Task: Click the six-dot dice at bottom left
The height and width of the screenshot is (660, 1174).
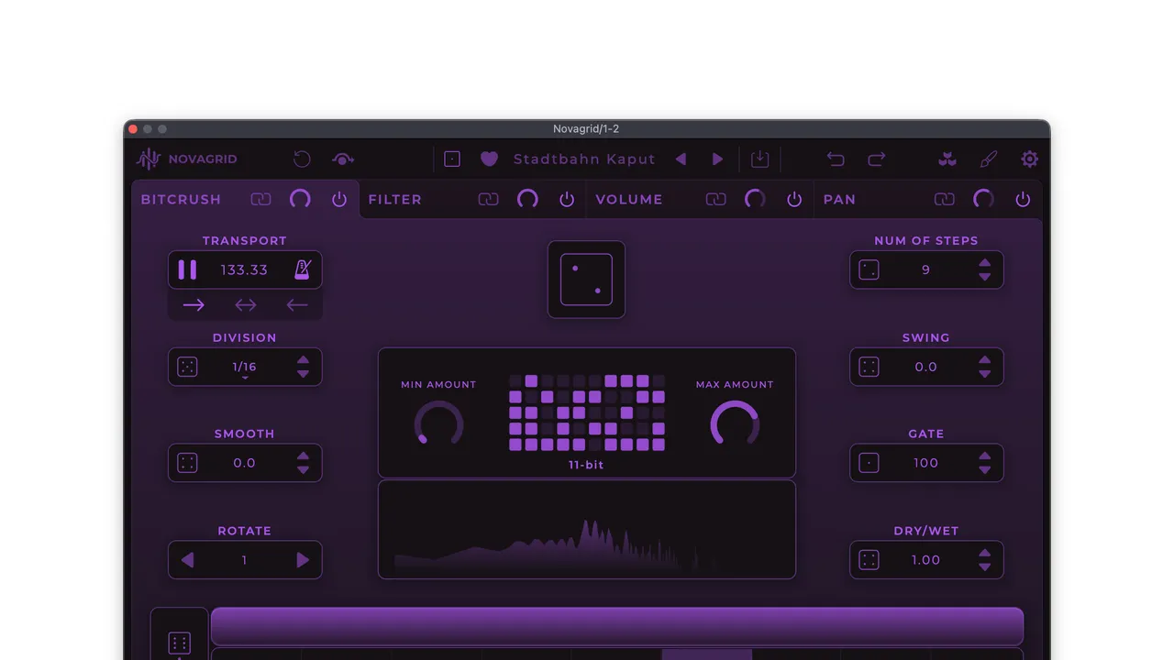Action: (180, 643)
